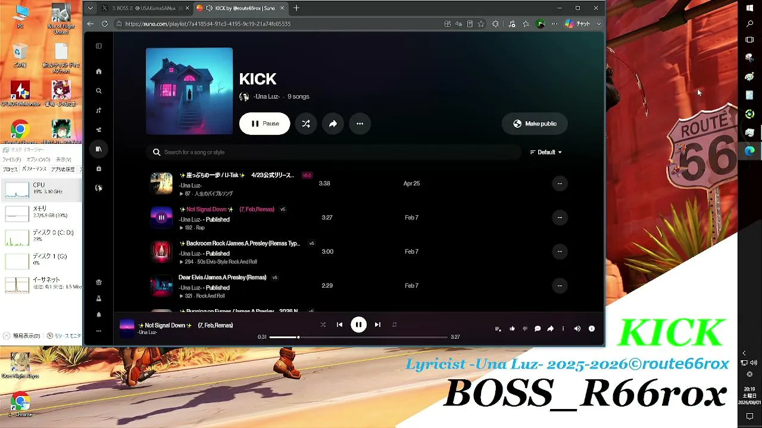762x428 pixels.
Task: Show song info in the player bar
Action: tap(592, 329)
